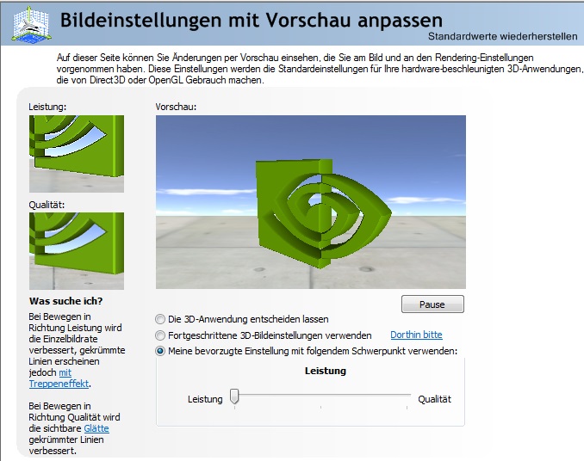Pause the 3D preview animation
This screenshot has height=461, width=584.
click(432, 304)
